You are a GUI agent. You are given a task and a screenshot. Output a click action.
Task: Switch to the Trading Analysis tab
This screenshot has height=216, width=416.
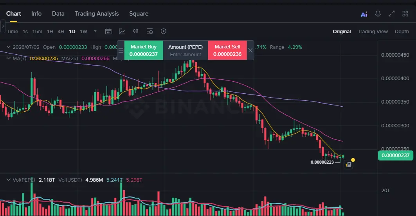[x=97, y=14]
